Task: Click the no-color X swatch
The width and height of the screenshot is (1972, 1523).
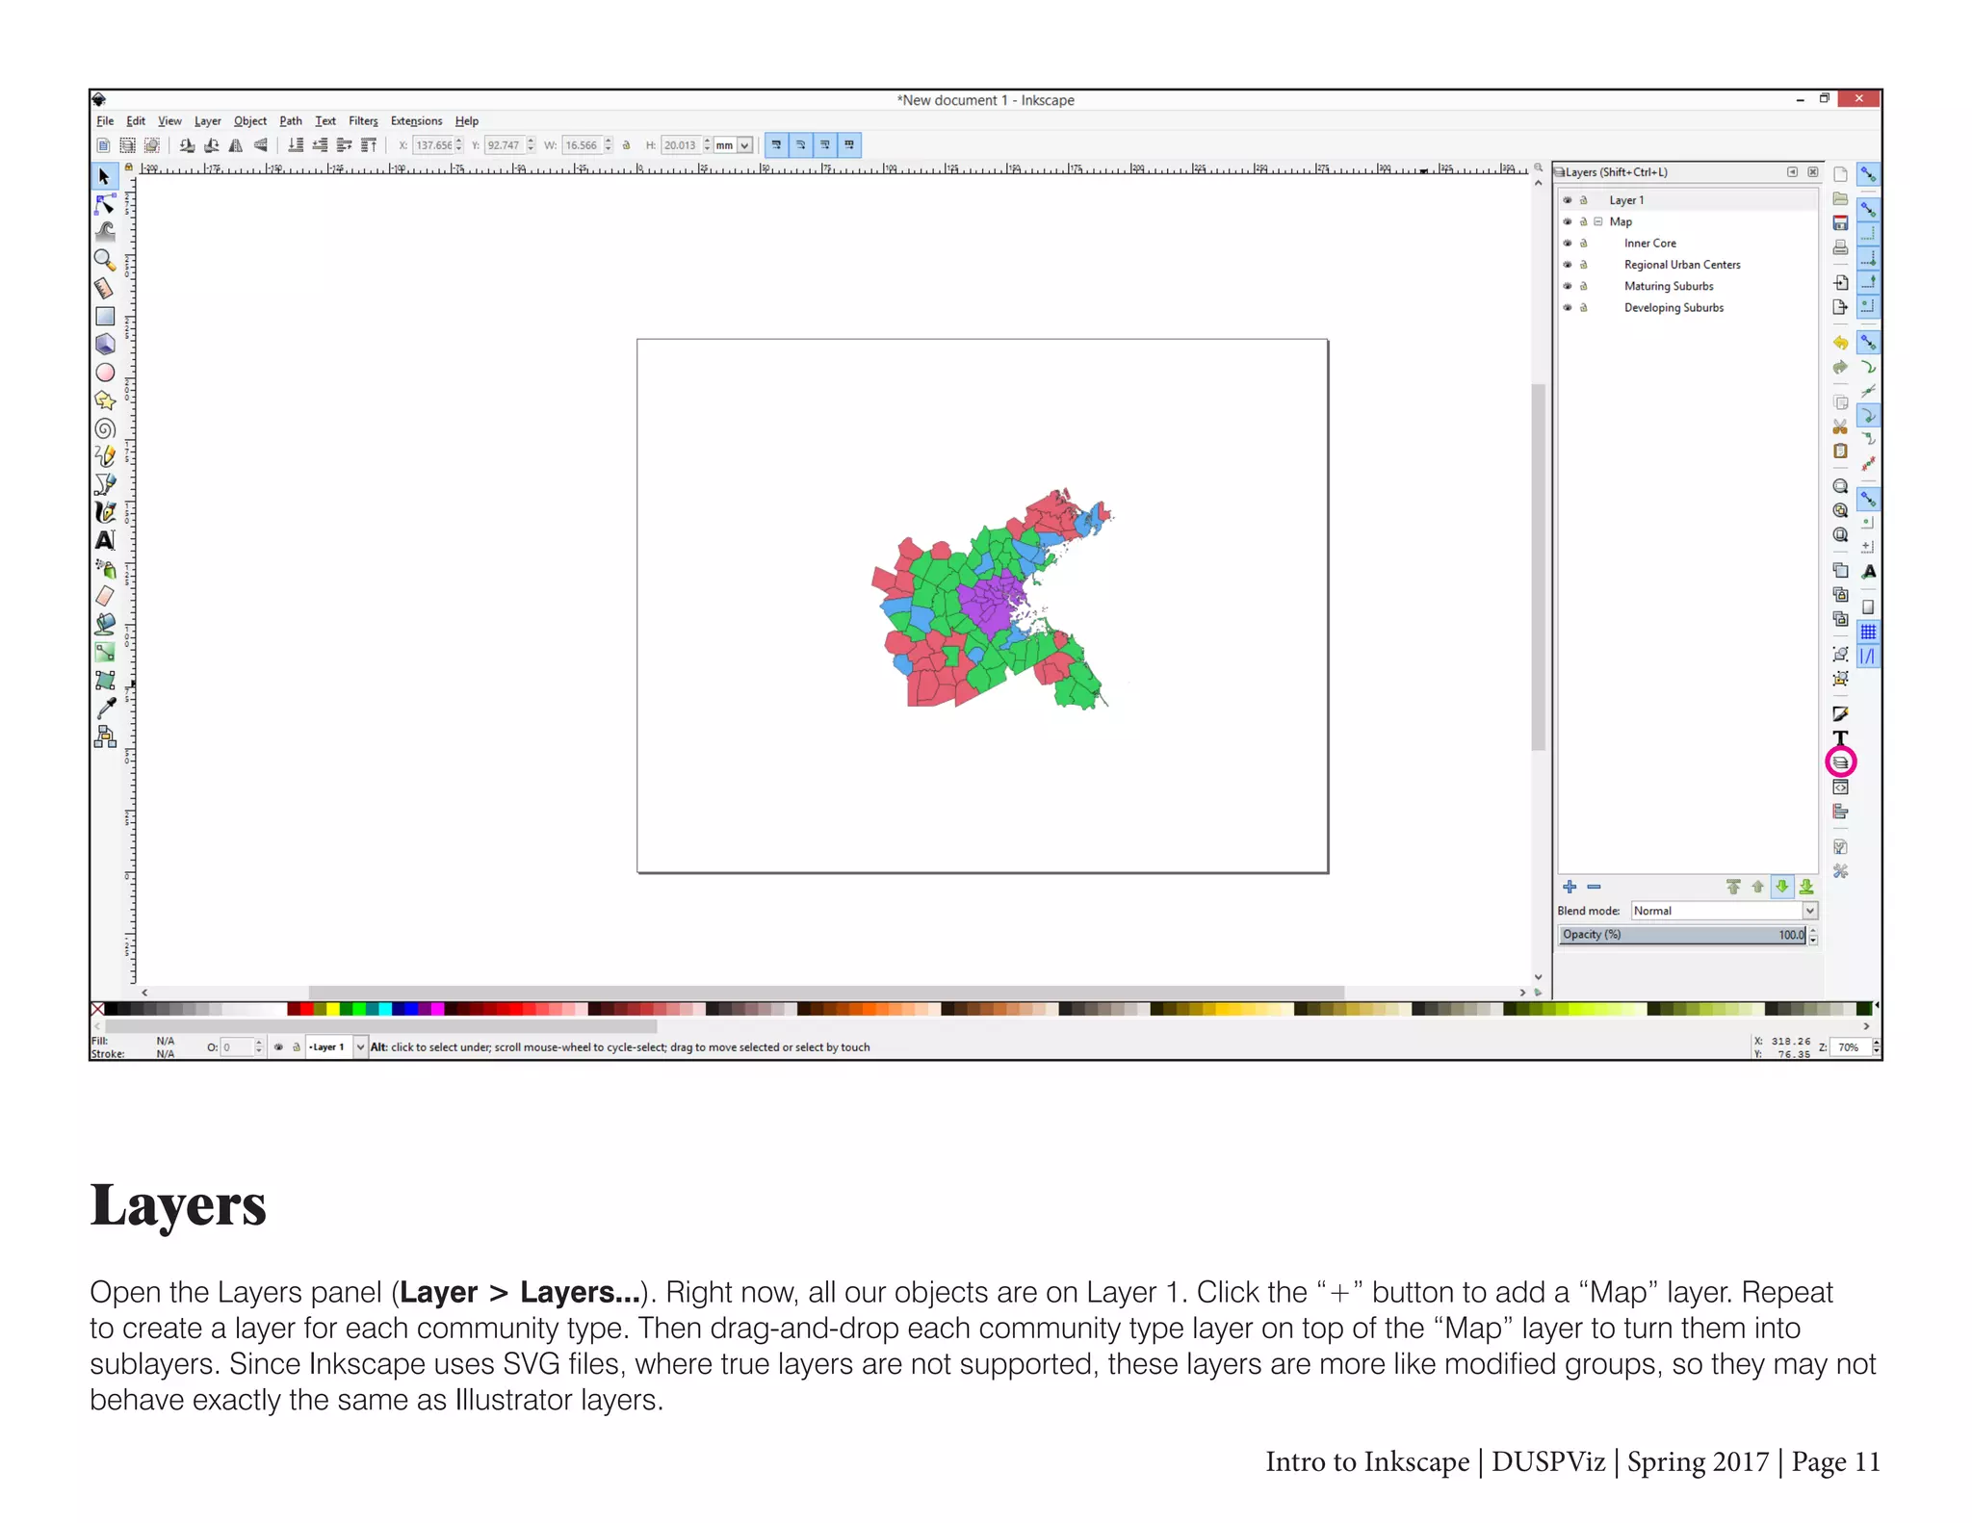Action: [x=97, y=1009]
